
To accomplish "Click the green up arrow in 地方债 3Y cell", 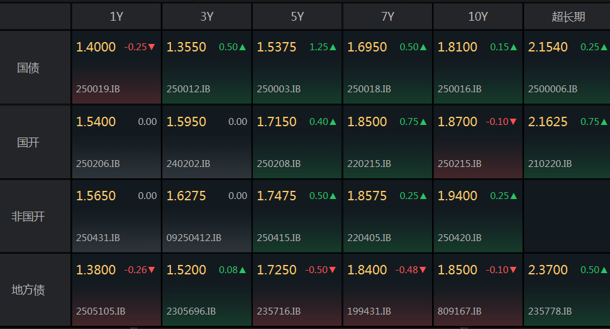I will (242, 270).
